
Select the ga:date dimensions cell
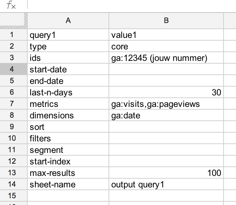[166, 115]
